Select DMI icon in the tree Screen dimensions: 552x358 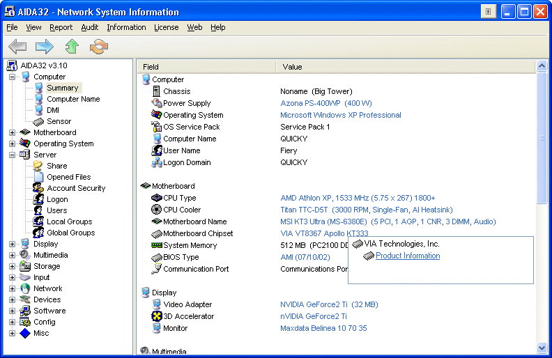(39, 110)
